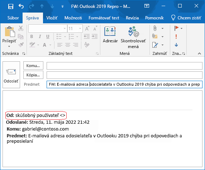The image size is (205, 170).
Task: Go to next item using down arrow
Action: coord(52,6)
